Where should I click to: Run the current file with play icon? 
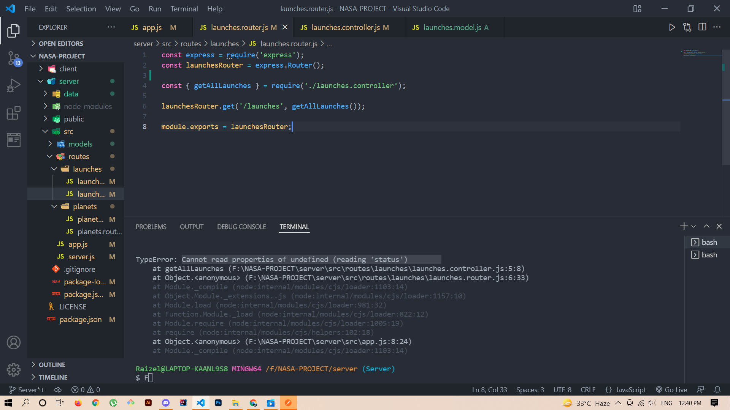672,27
